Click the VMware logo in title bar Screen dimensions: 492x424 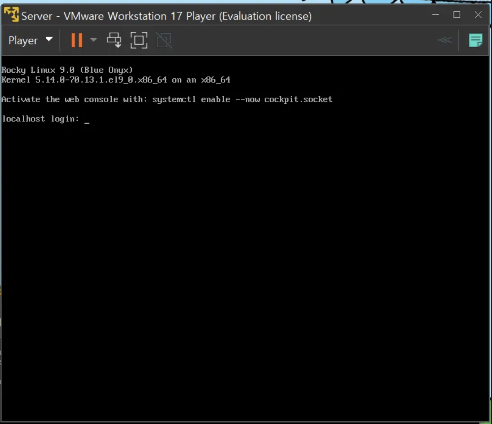point(11,15)
